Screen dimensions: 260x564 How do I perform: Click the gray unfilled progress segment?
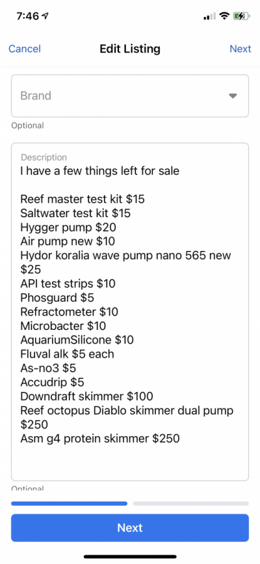pyautogui.click(x=191, y=503)
